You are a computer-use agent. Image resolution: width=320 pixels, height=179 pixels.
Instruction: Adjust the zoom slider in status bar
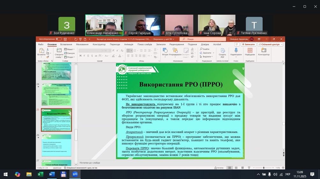tap(264, 168)
